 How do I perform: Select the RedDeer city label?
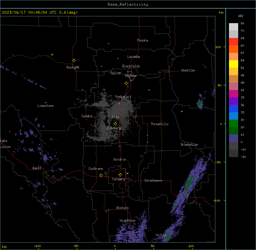tap(131, 76)
